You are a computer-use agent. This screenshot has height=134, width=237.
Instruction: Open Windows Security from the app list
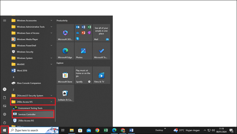click(25, 52)
